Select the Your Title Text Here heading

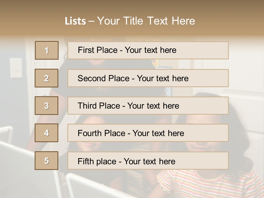click(x=146, y=21)
